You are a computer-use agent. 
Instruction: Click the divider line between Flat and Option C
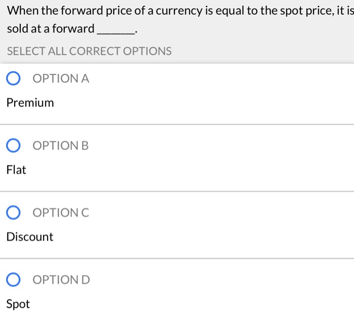tap(177, 192)
